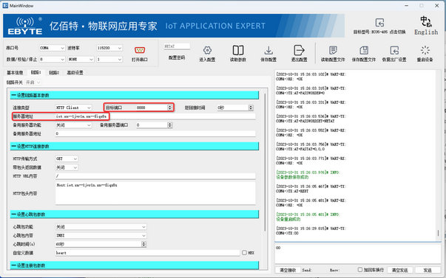Click the 读取配置文件 icon
446x278 pixels.
pos(333,50)
